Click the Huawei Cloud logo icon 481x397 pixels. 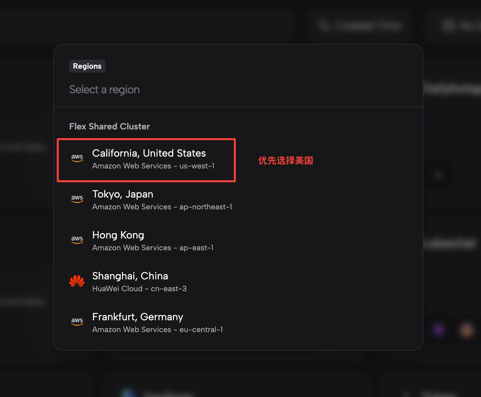tap(77, 281)
